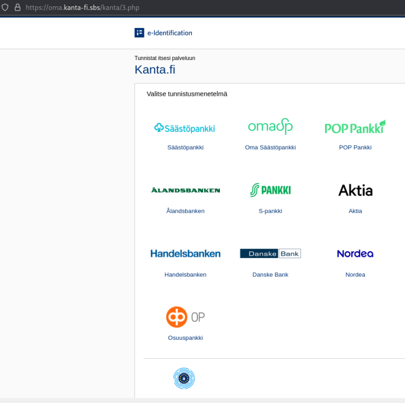Click the S-pankki text link
405x403 pixels.
click(x=270, y=211)
